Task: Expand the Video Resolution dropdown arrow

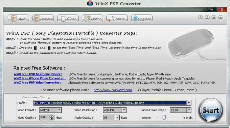Action: (124, 110)
